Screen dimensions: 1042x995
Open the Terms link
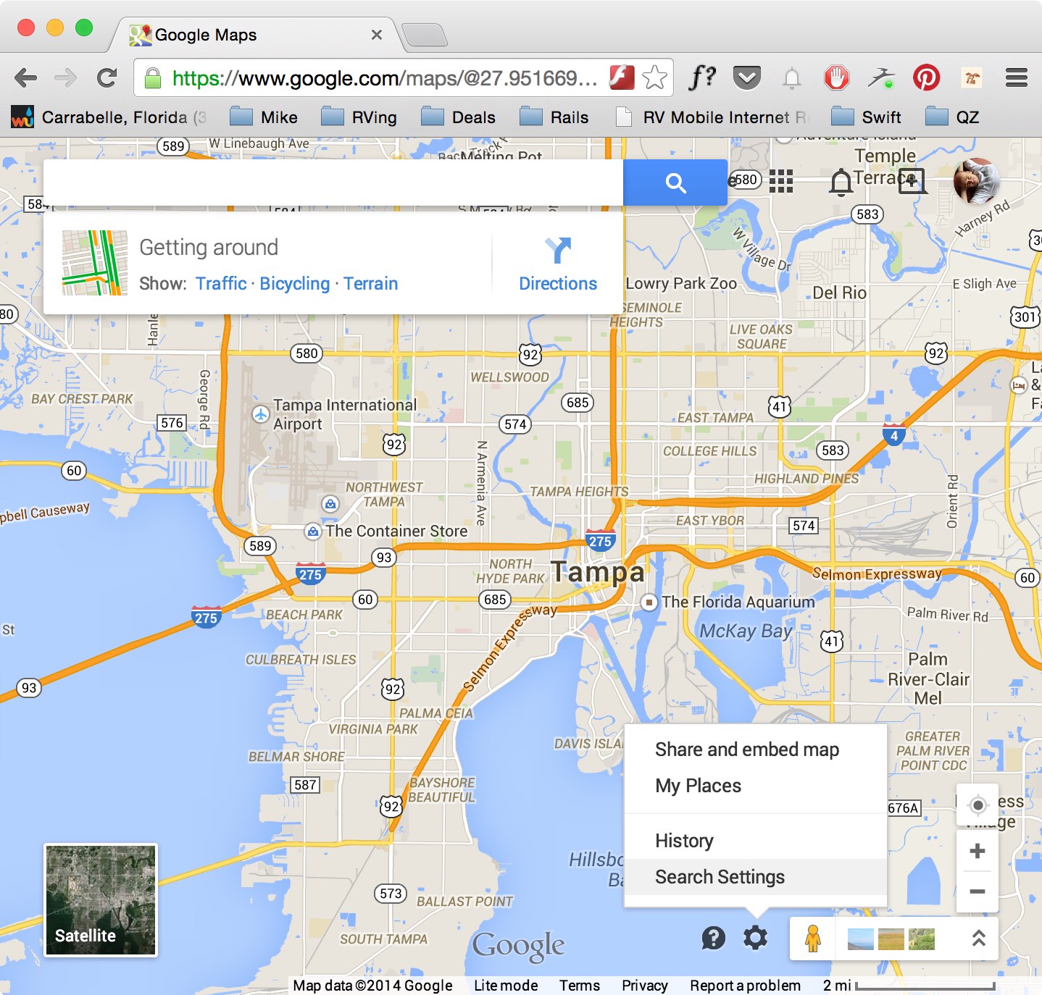tap(580, 986)
